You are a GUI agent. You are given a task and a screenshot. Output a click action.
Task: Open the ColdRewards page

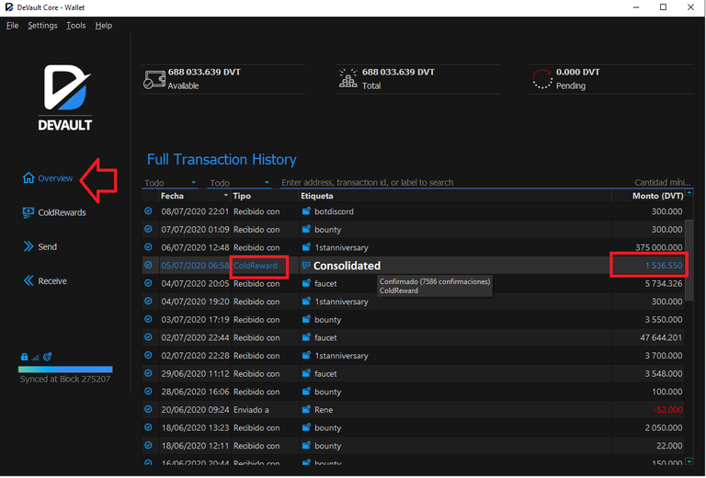[54, 212]
